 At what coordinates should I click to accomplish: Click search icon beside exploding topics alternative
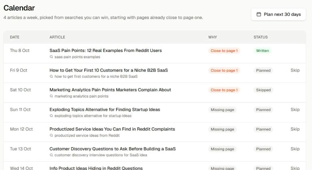click(x=51, y=116)
